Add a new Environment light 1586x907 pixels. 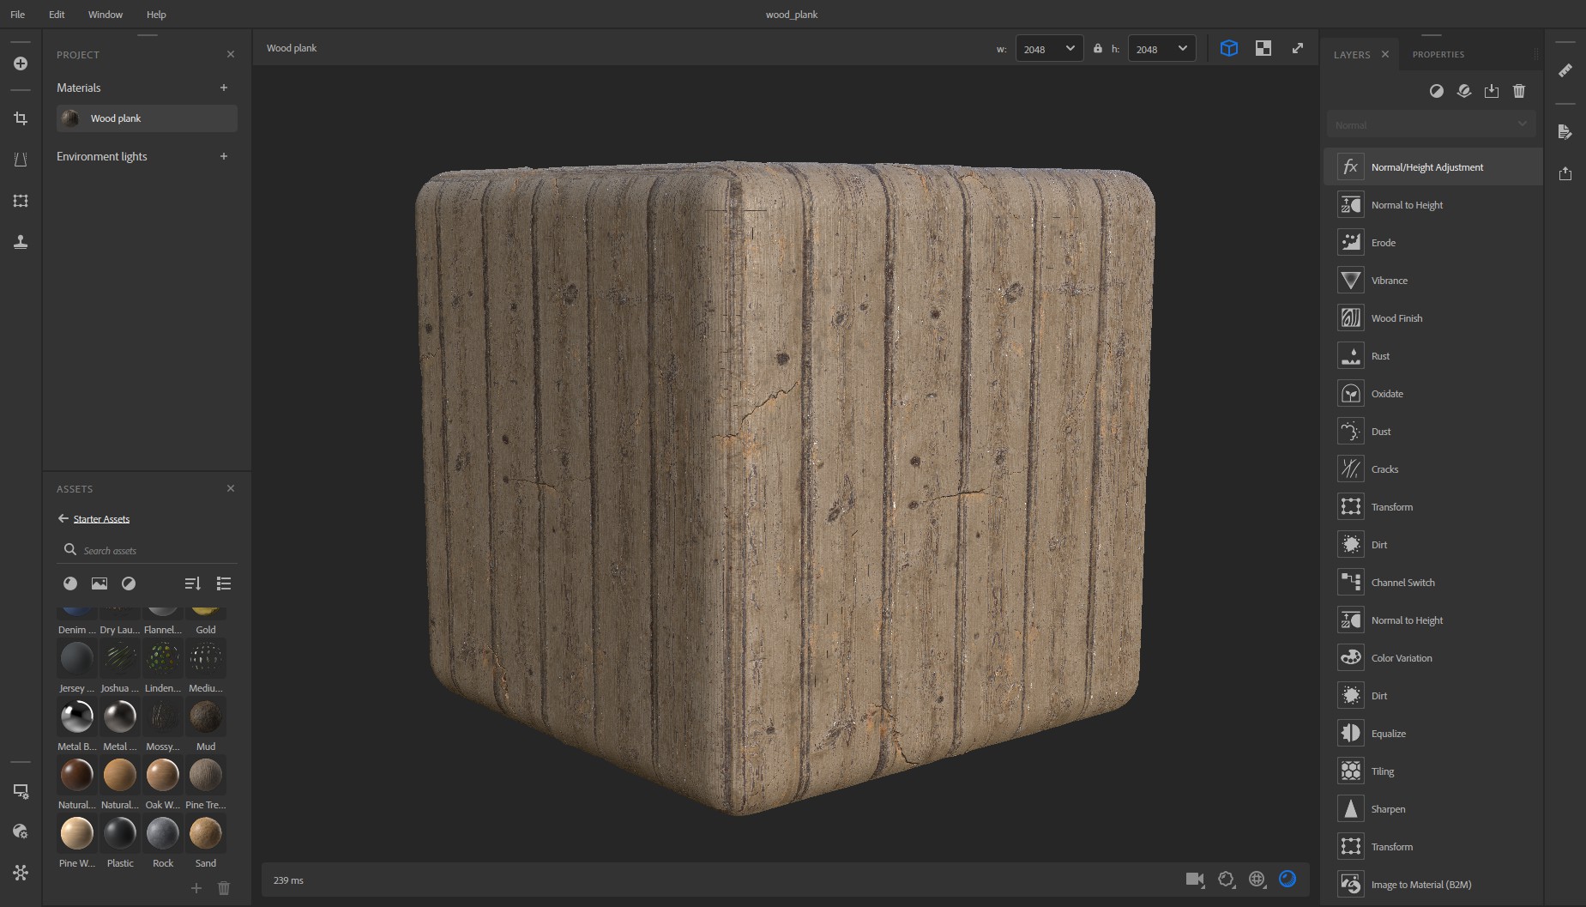tap(224, 156)
